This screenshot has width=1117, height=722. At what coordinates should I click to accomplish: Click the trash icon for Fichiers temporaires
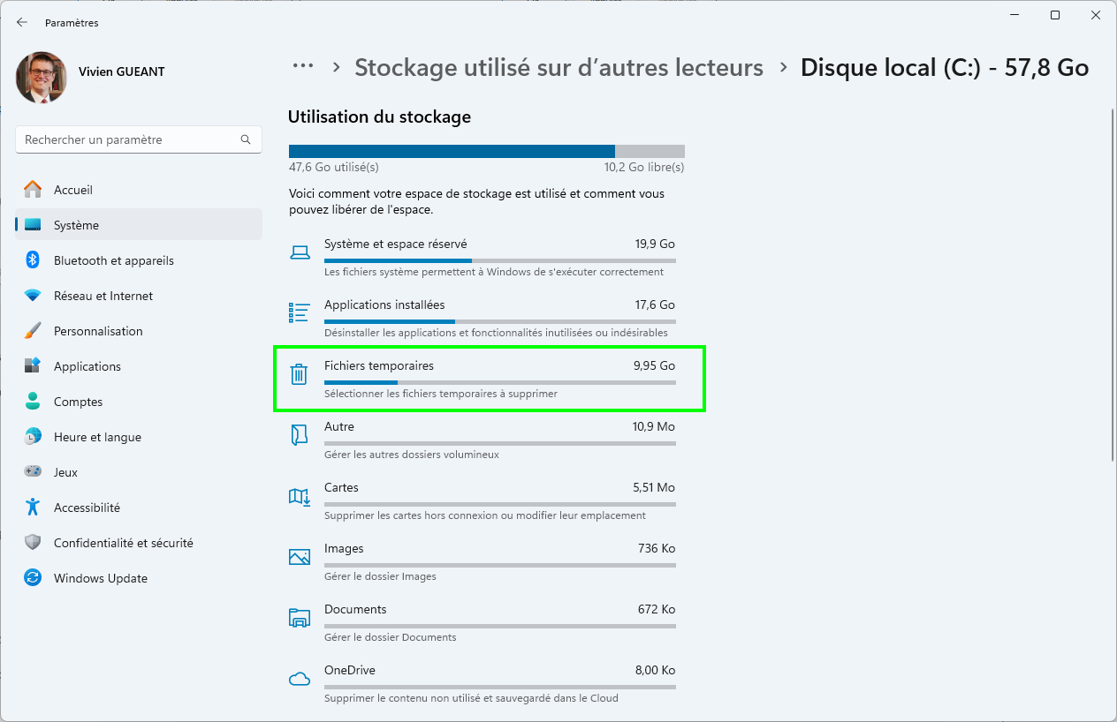tap(300, 374)
